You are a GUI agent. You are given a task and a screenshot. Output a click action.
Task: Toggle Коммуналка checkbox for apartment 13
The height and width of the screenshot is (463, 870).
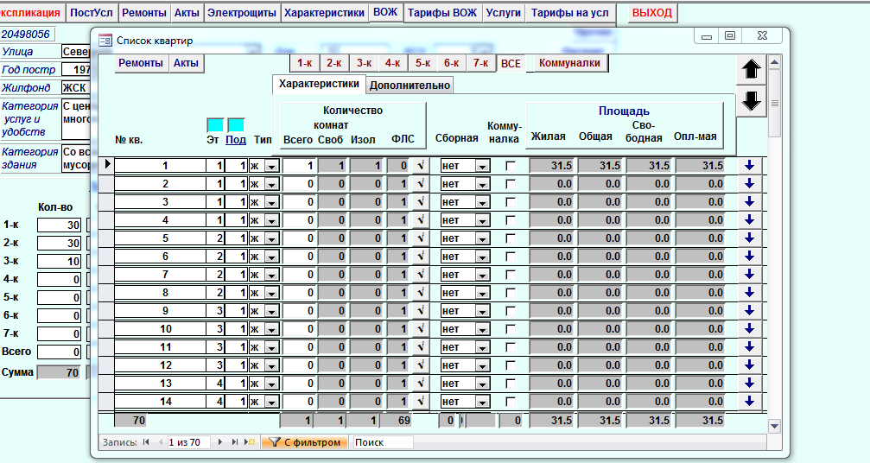[511, 384]
